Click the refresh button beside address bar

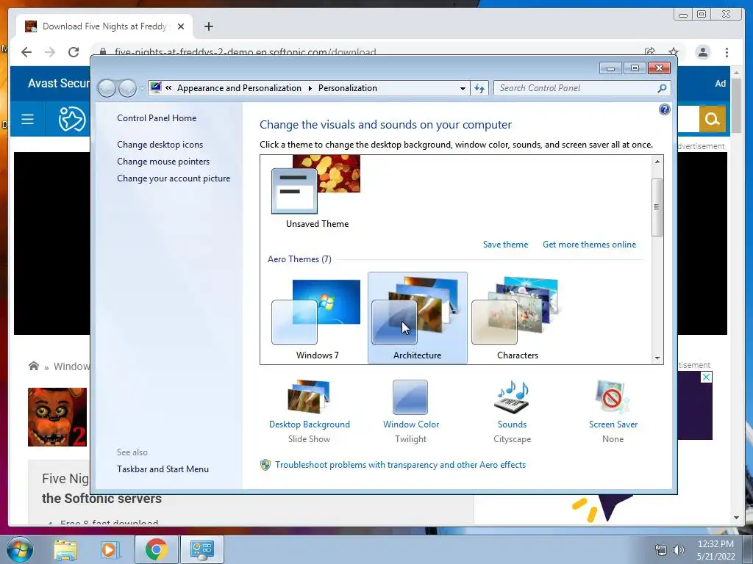[x=479, y=88]
